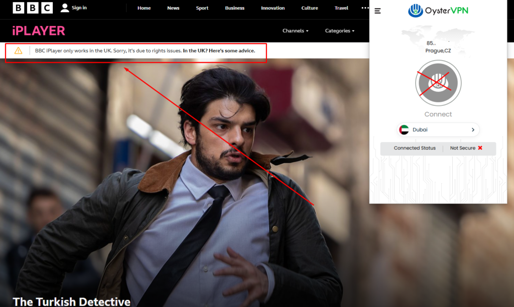The image size is (514, 307).
Task: Toggle the VPN Connect power button
Action: coord(438,83)
